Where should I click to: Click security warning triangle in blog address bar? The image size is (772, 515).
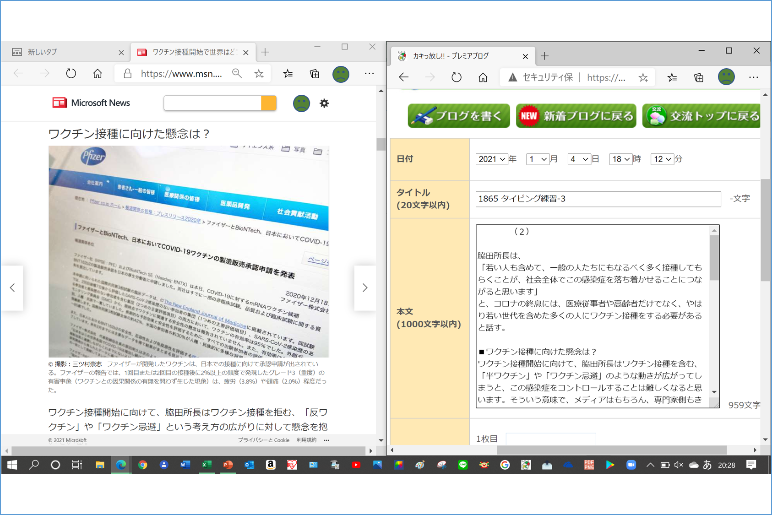point(513,77)
